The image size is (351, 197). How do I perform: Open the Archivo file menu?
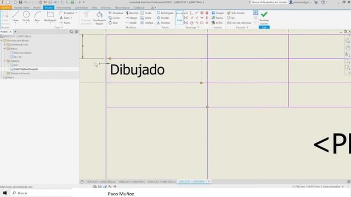[6, 8]
